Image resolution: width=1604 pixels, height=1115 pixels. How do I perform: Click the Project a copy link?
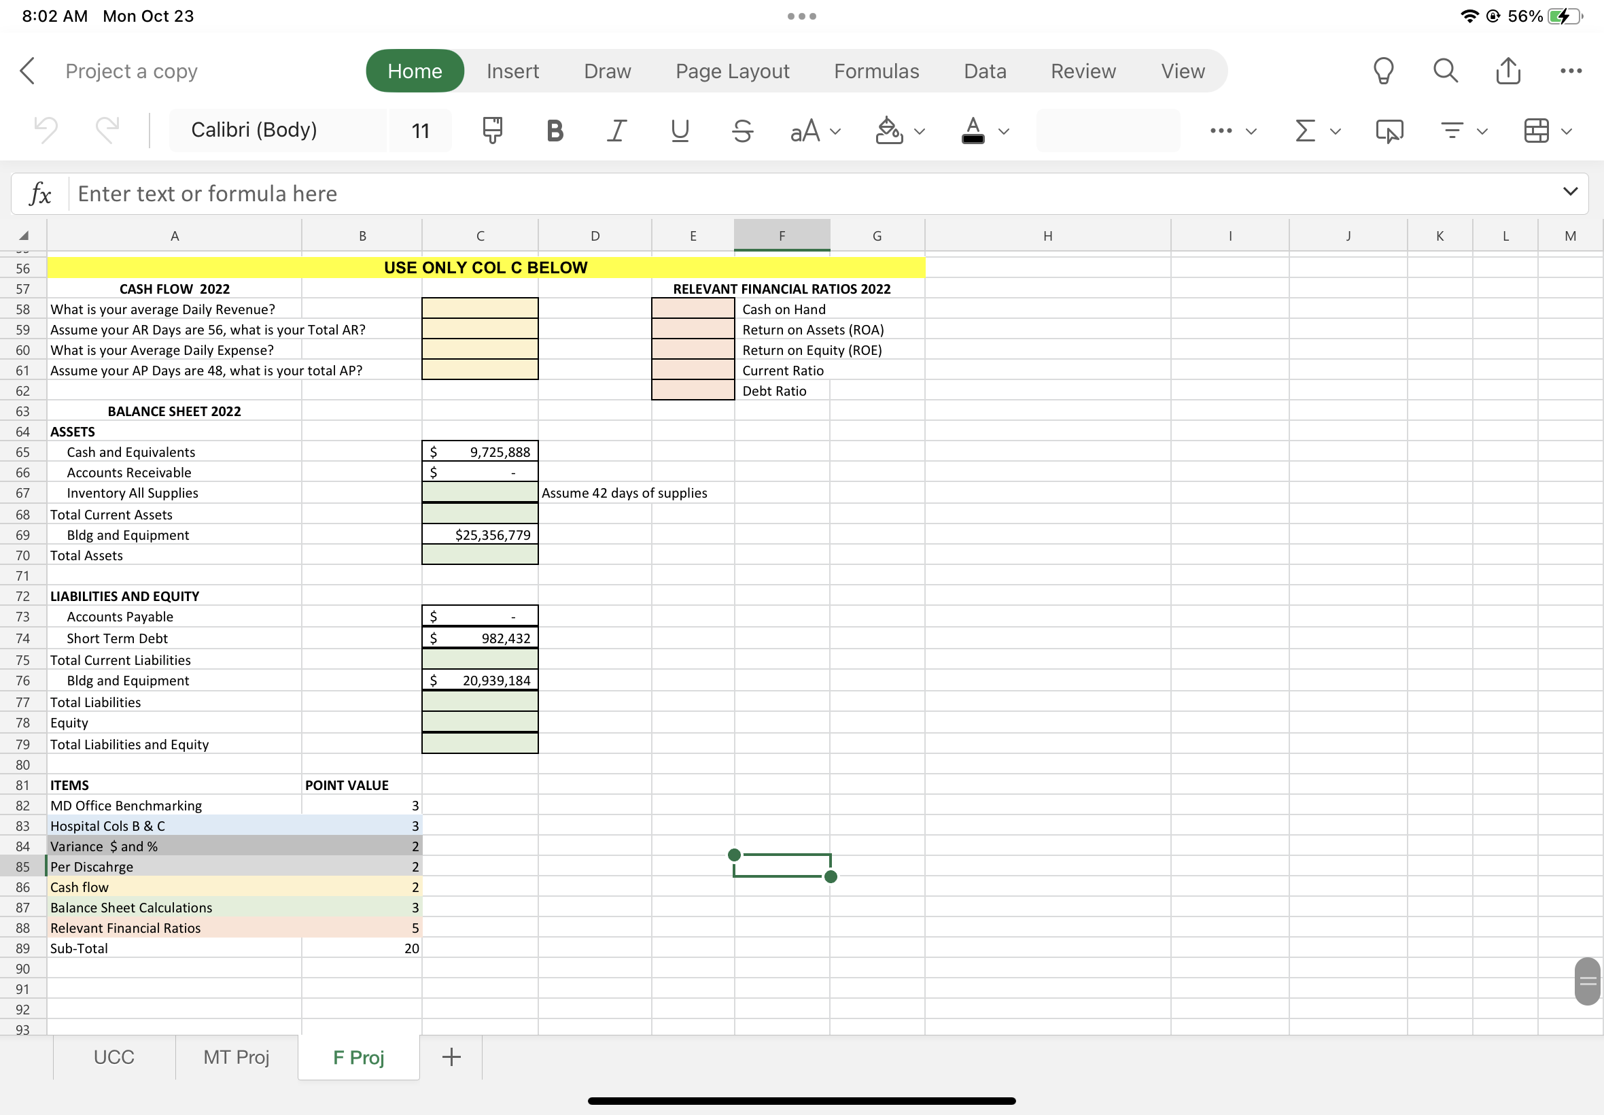tap(130, 70)
